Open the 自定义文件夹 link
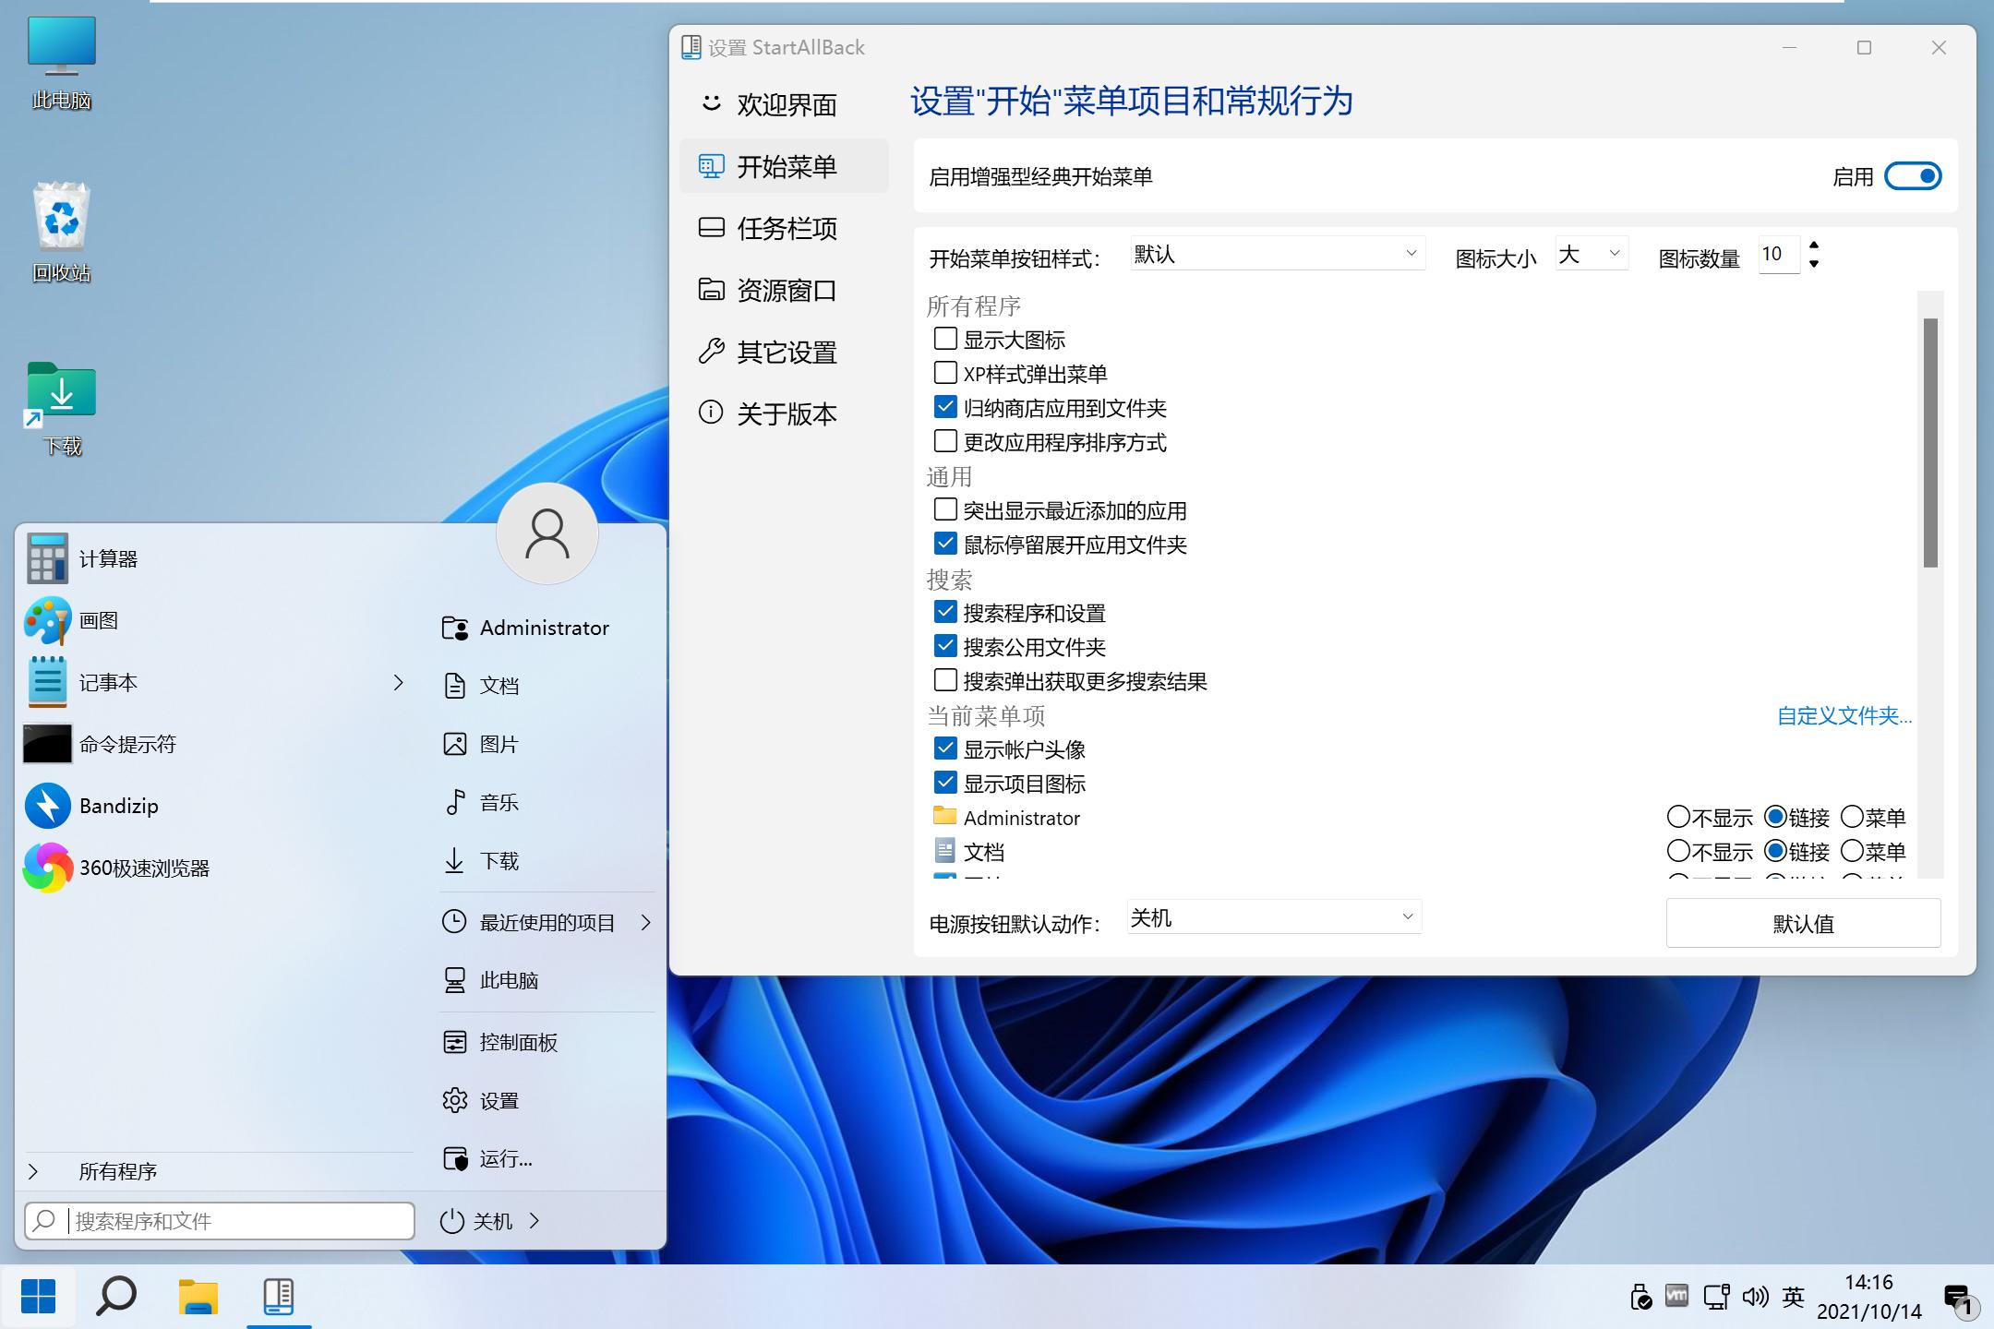The width and height of the screenshot is (1994, 1329). pos(1844,715)
